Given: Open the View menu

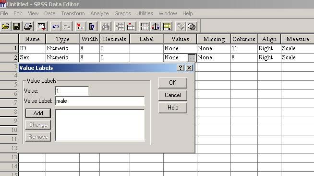Looking at the screenshot, I should tap(33, 13).
